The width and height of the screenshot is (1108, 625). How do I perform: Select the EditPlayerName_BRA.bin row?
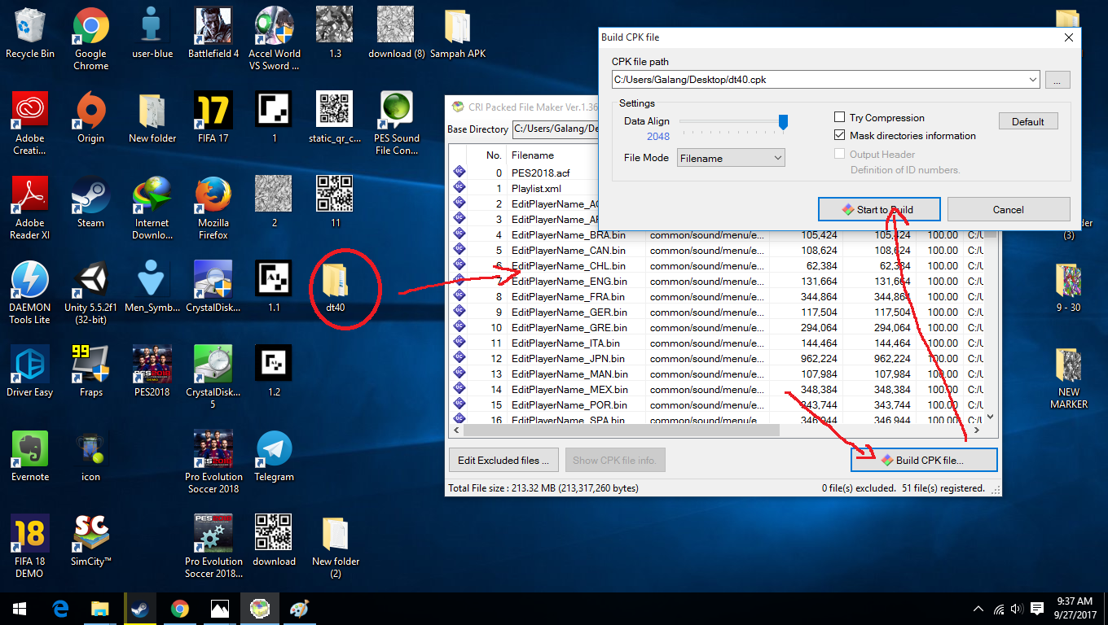click(717, 234)
